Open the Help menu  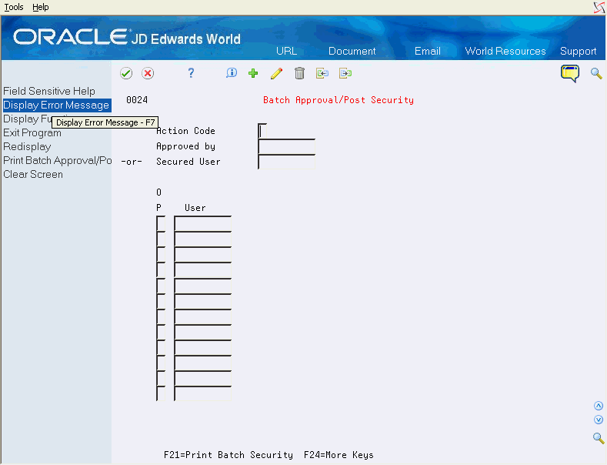pos(40,7)
